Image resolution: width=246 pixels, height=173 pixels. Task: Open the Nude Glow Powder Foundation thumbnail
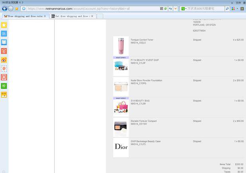click(x=121, y=87)
